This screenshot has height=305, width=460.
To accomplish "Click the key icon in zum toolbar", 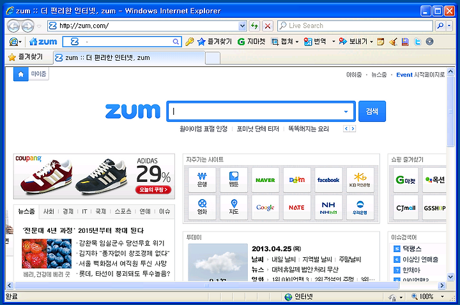I will pyautogui.click(x=190, y=41).
